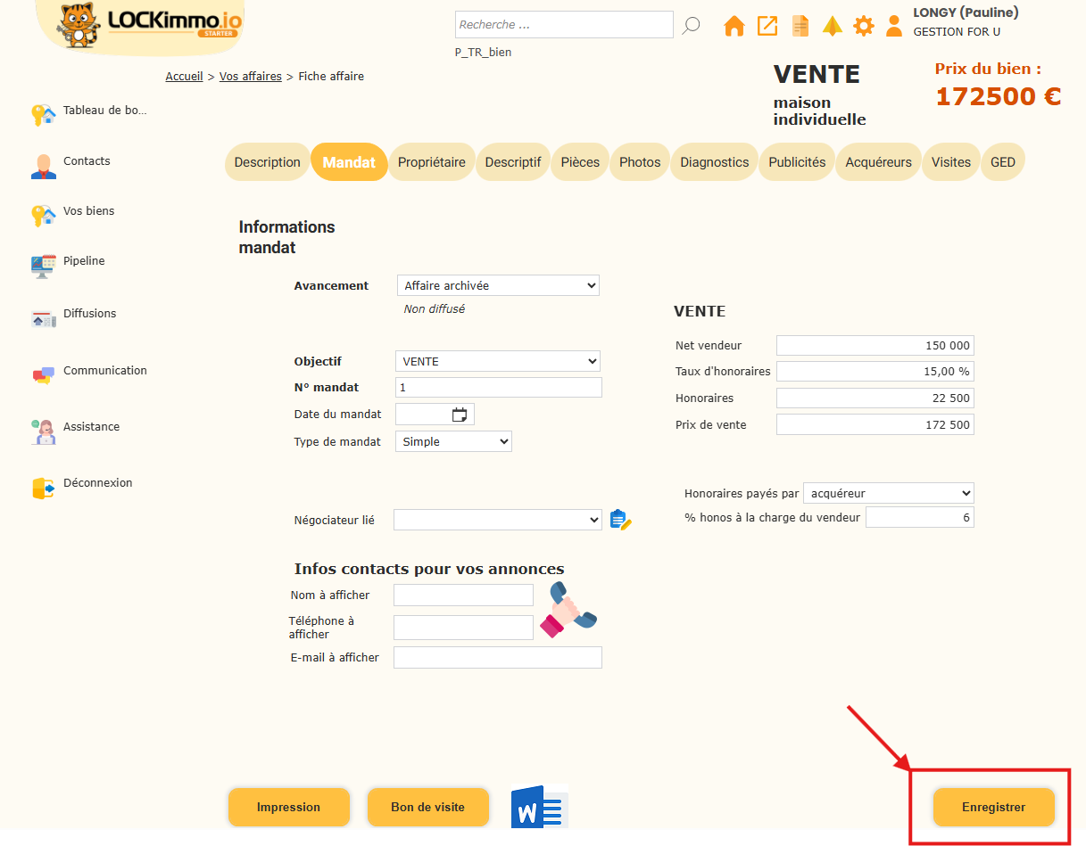
Task: Switch to the Propriétaire tab
Action: tap(431, 162)
